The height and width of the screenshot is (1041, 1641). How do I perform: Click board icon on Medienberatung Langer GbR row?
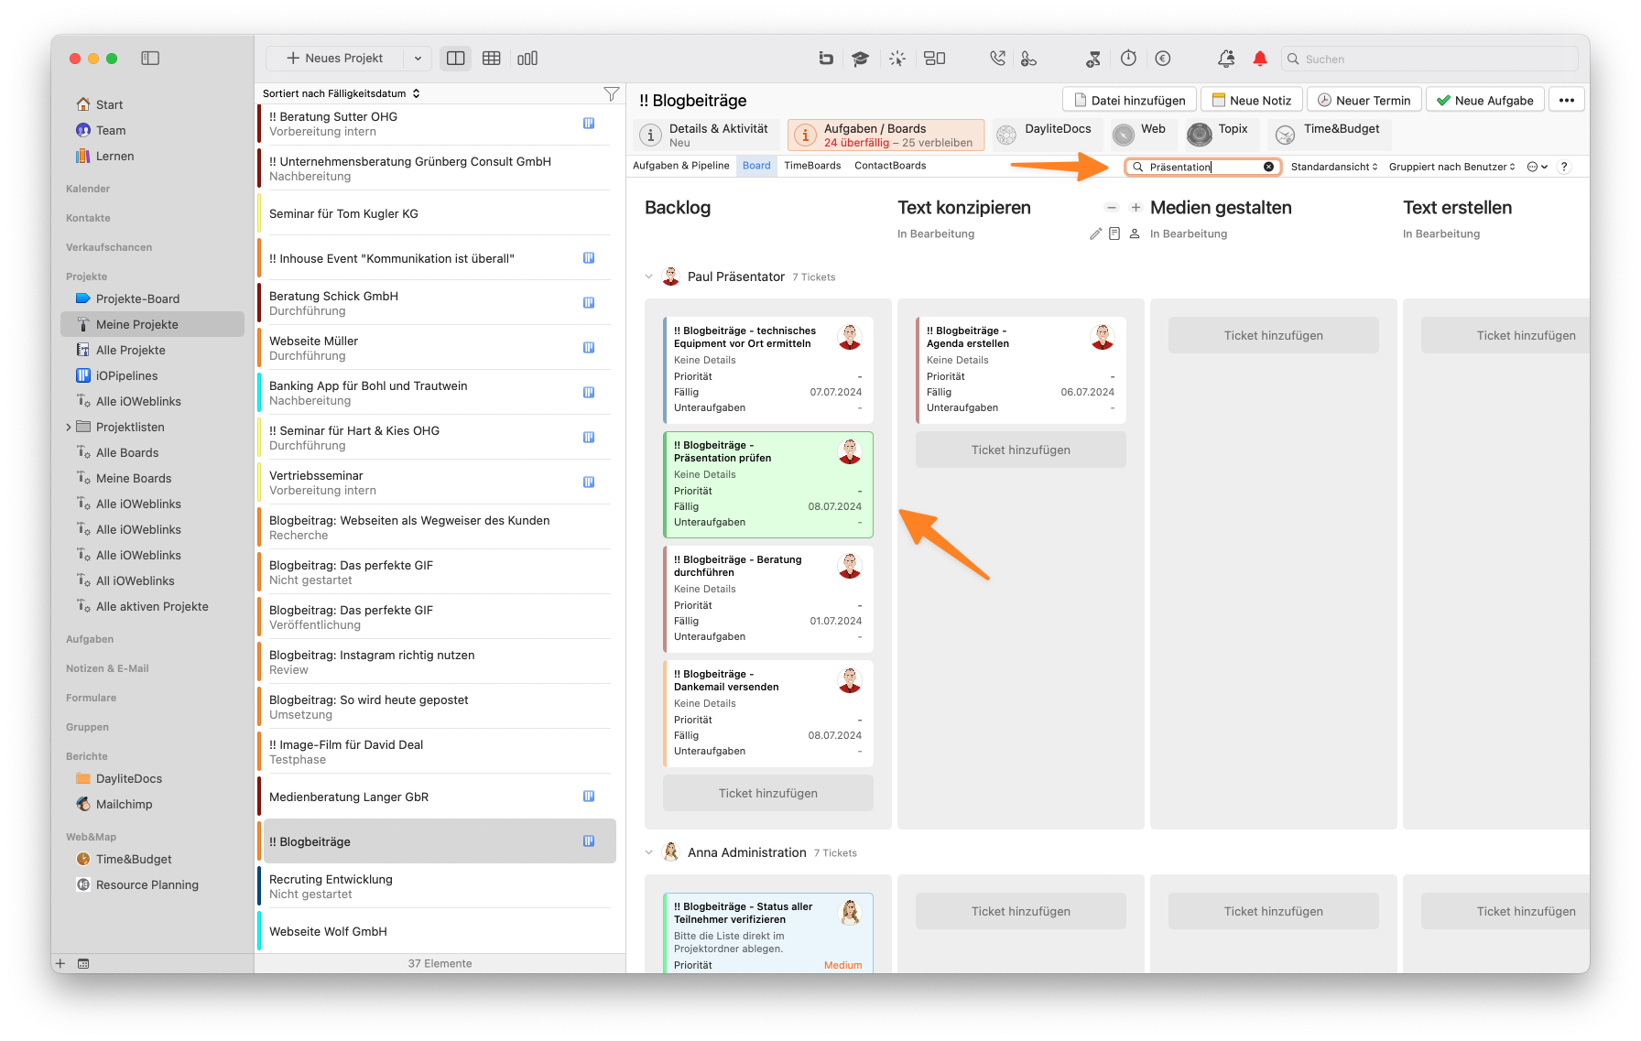click(589, 797)
